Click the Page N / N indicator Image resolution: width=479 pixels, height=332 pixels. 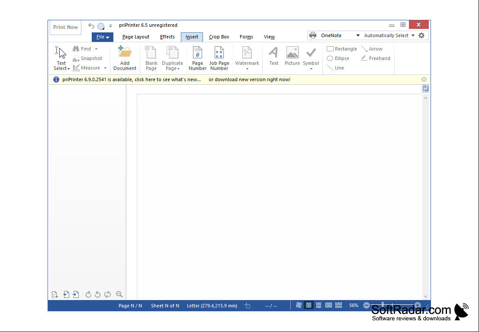coord(130,306)
